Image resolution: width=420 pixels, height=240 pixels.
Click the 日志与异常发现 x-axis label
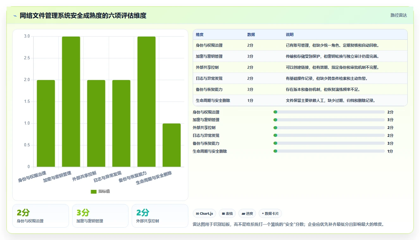pyautogui.click(x=108, y=177)
